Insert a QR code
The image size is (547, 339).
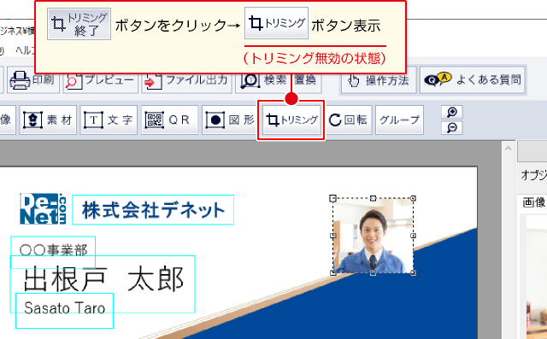(169, 120)
